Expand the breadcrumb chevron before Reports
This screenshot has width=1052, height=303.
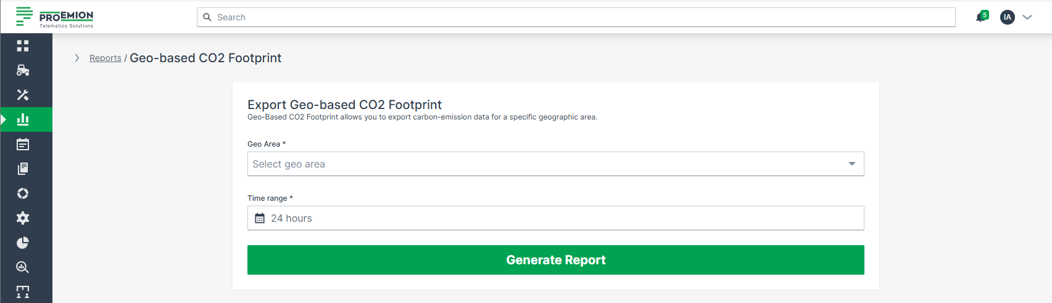pyautogui.click(x=77, y=58)
